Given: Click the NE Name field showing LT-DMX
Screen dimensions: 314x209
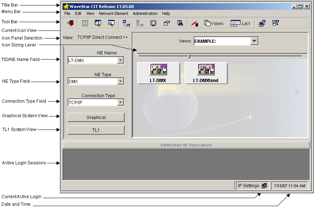Looking at the screenshot, I should pyautogui.click(x=96, y=60).
